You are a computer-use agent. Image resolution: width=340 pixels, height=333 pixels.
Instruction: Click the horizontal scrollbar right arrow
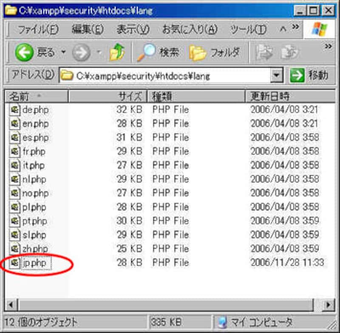[329, 305]
